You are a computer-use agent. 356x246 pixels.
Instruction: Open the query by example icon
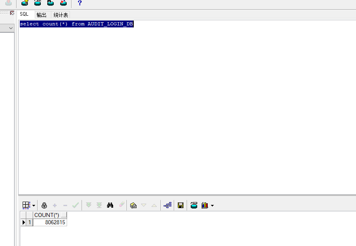coord(133,205)
